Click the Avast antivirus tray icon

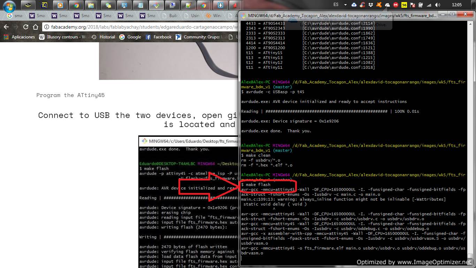click(x=379, y=5)
